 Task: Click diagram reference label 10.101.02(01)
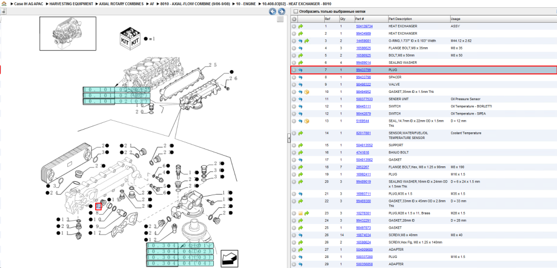(x=116, y=90)
